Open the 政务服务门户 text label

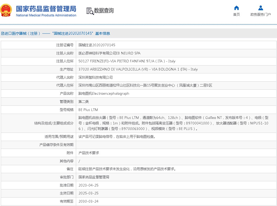tap(260, 14)
